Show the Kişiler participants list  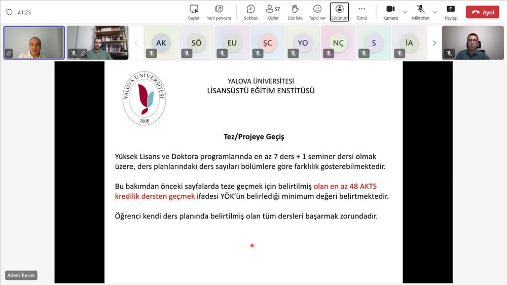pos(273,12)
